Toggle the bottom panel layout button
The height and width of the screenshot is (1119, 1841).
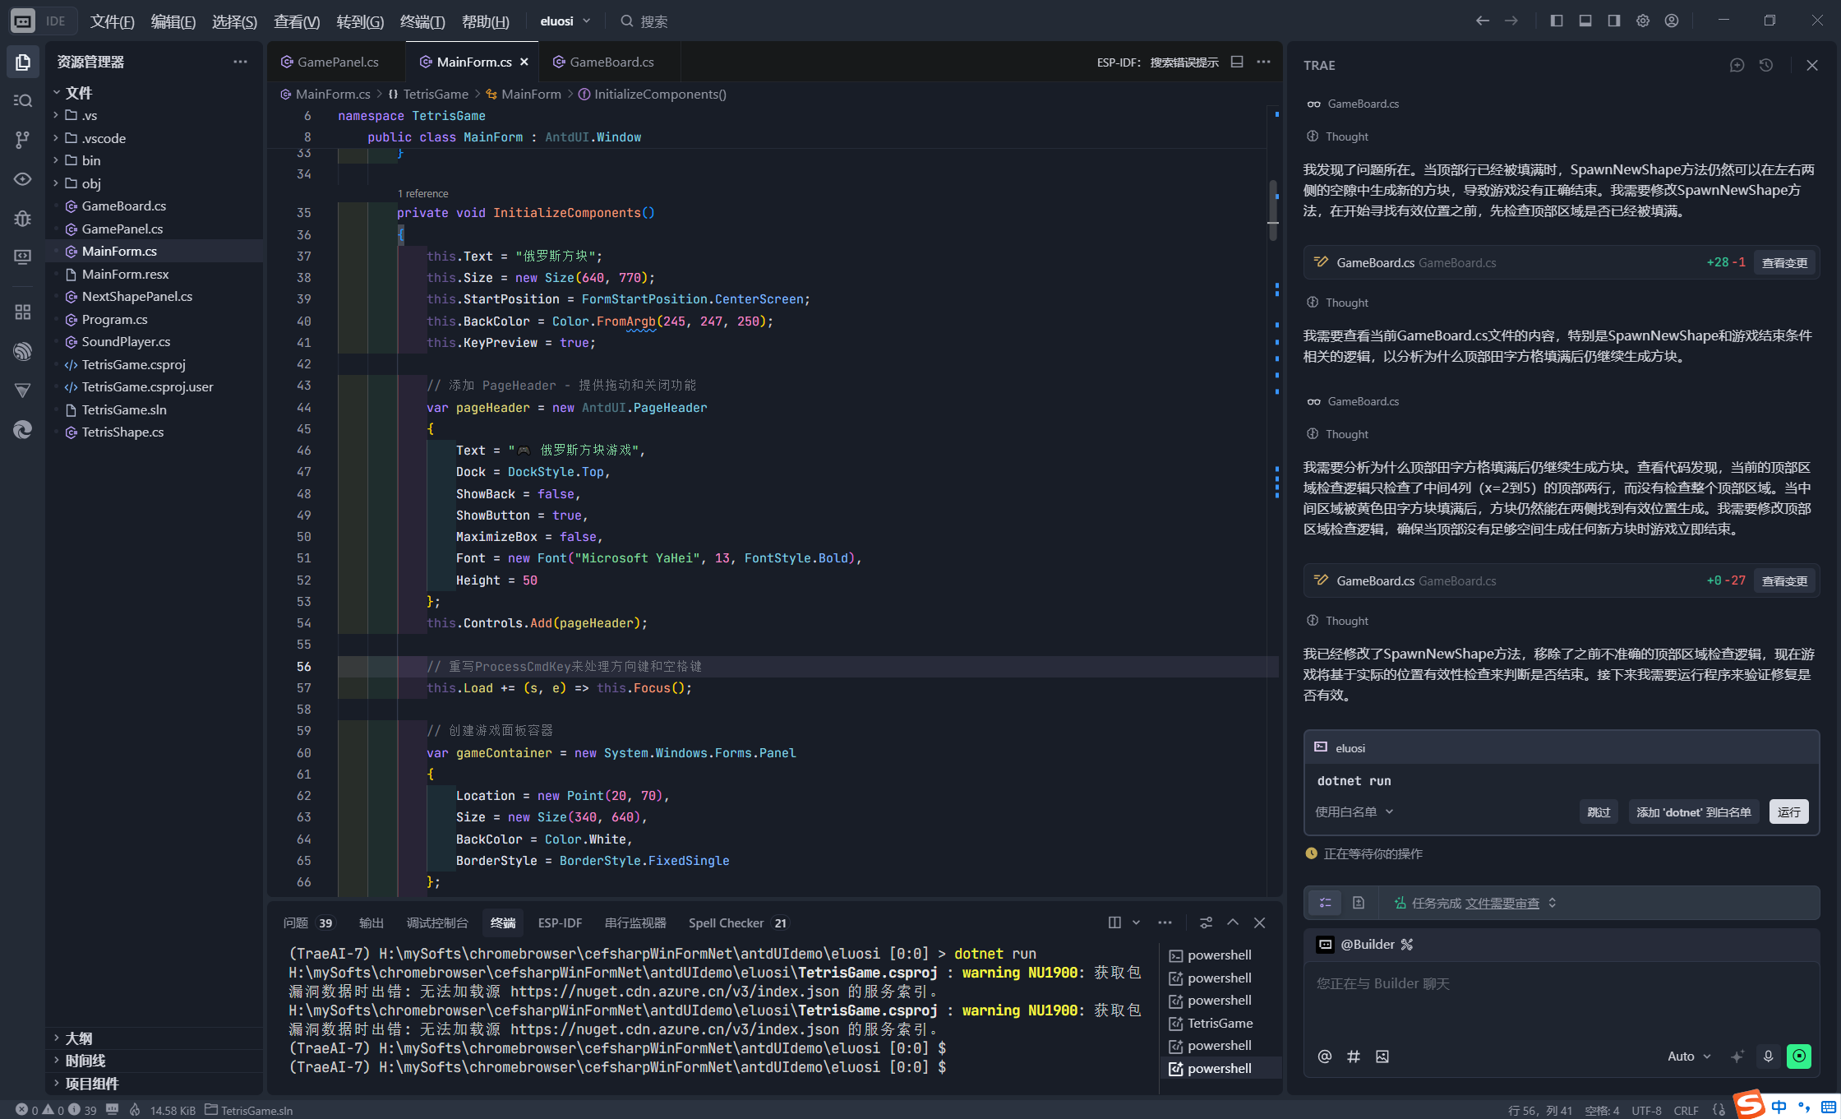point(1585,21)
